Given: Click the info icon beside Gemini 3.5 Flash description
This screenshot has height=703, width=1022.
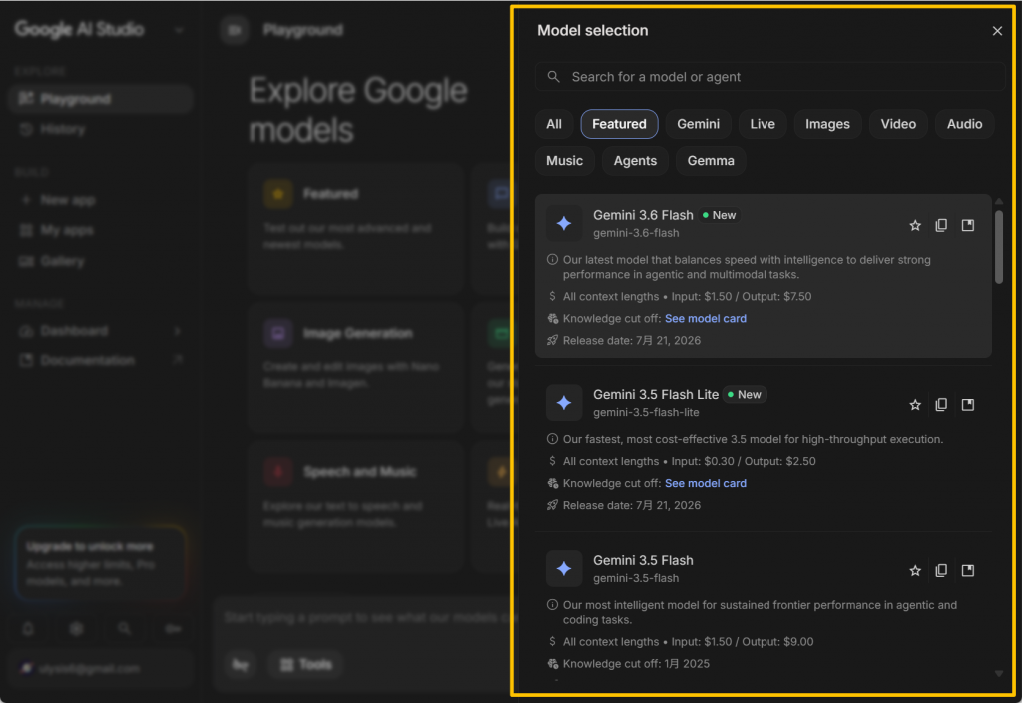Looking at the screenshot, I should click(552, 605).
